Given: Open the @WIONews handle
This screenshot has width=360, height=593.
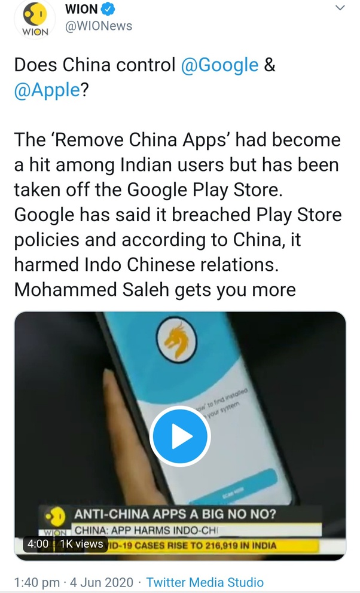Looking at the screenshot, I should click(x=99, y=26).
